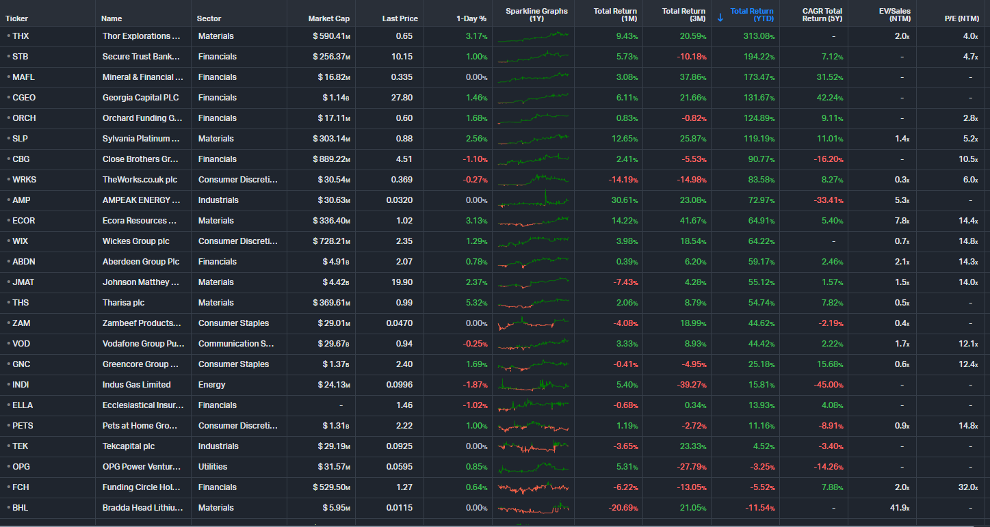Click the name Johnson Matthey
The image size is (990, 527).
(141, 282)
